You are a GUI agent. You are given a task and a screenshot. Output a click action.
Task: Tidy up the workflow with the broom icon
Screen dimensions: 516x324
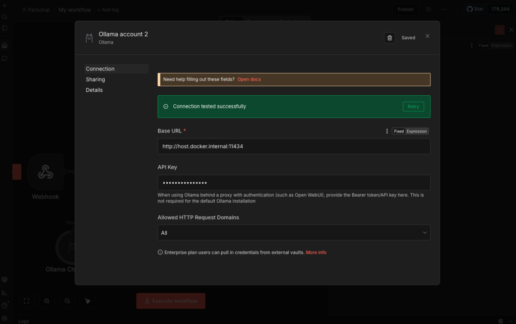coord(88,301)
